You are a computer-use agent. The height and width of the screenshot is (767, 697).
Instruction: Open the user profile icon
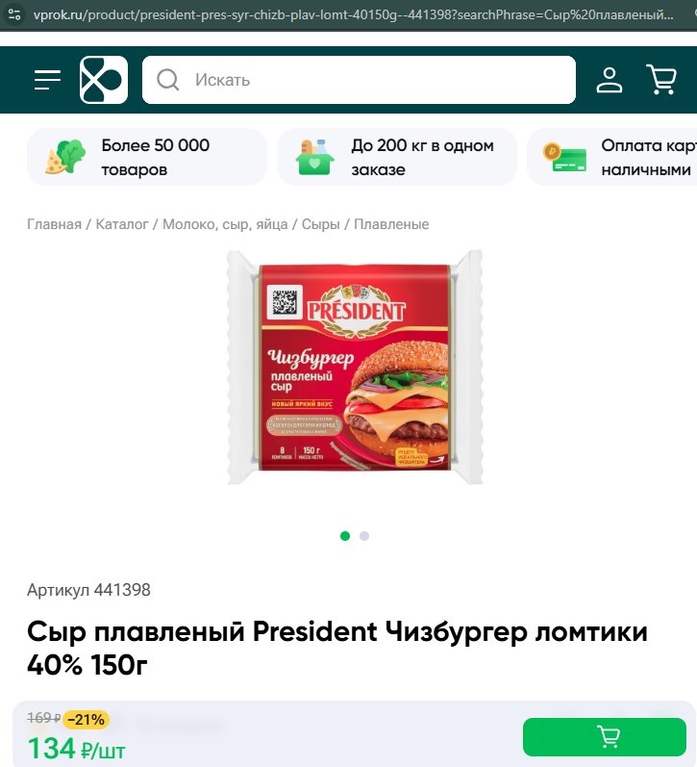click(x=609, y=80)
